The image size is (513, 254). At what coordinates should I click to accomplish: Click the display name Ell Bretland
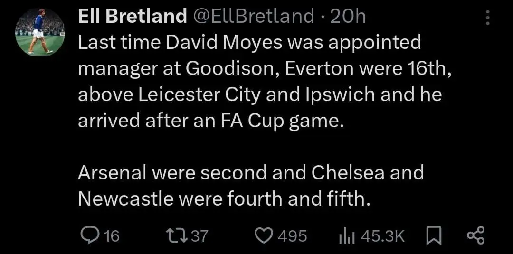(132, 17)
